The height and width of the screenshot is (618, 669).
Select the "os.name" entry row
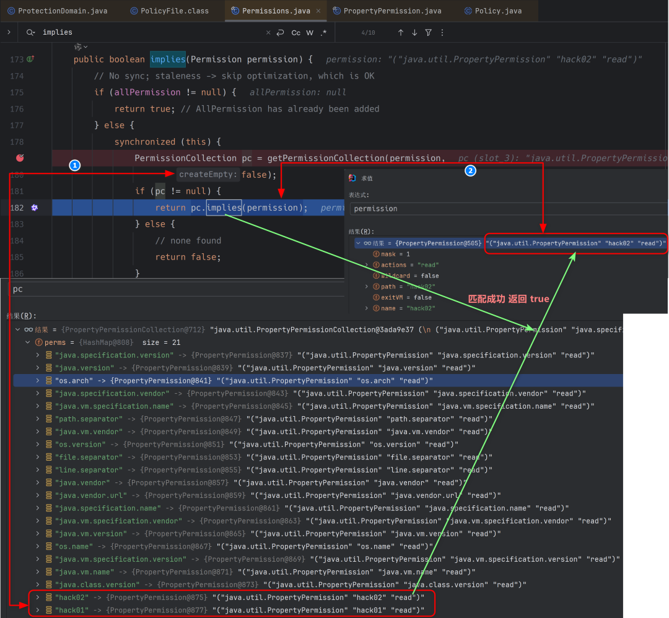318,547
